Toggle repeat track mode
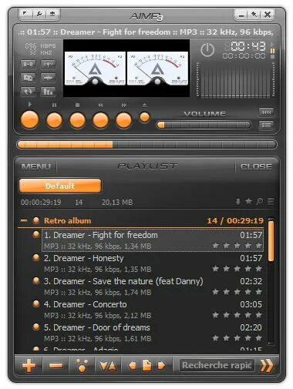 click(x=28, y=92)
